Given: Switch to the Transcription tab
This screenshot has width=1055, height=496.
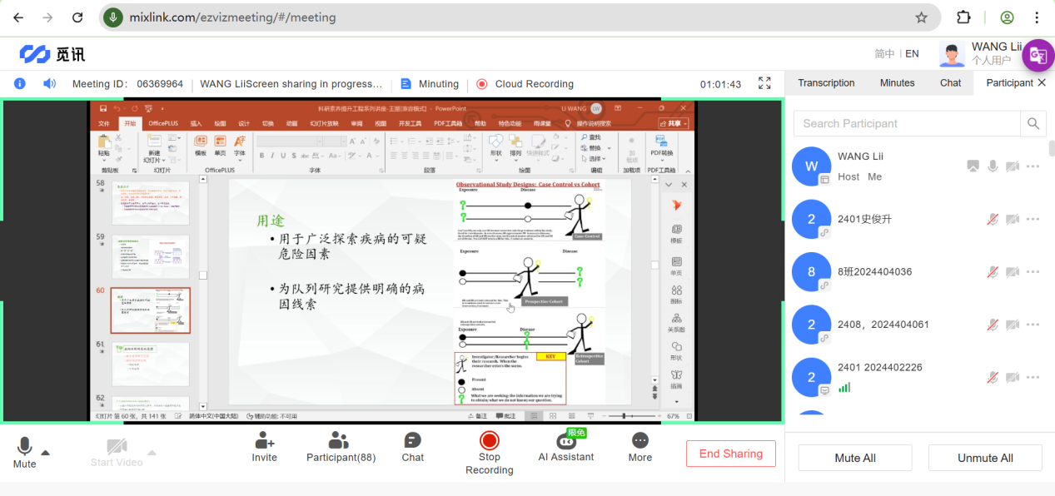Looking at the screenshot, I should coord(826,83).
